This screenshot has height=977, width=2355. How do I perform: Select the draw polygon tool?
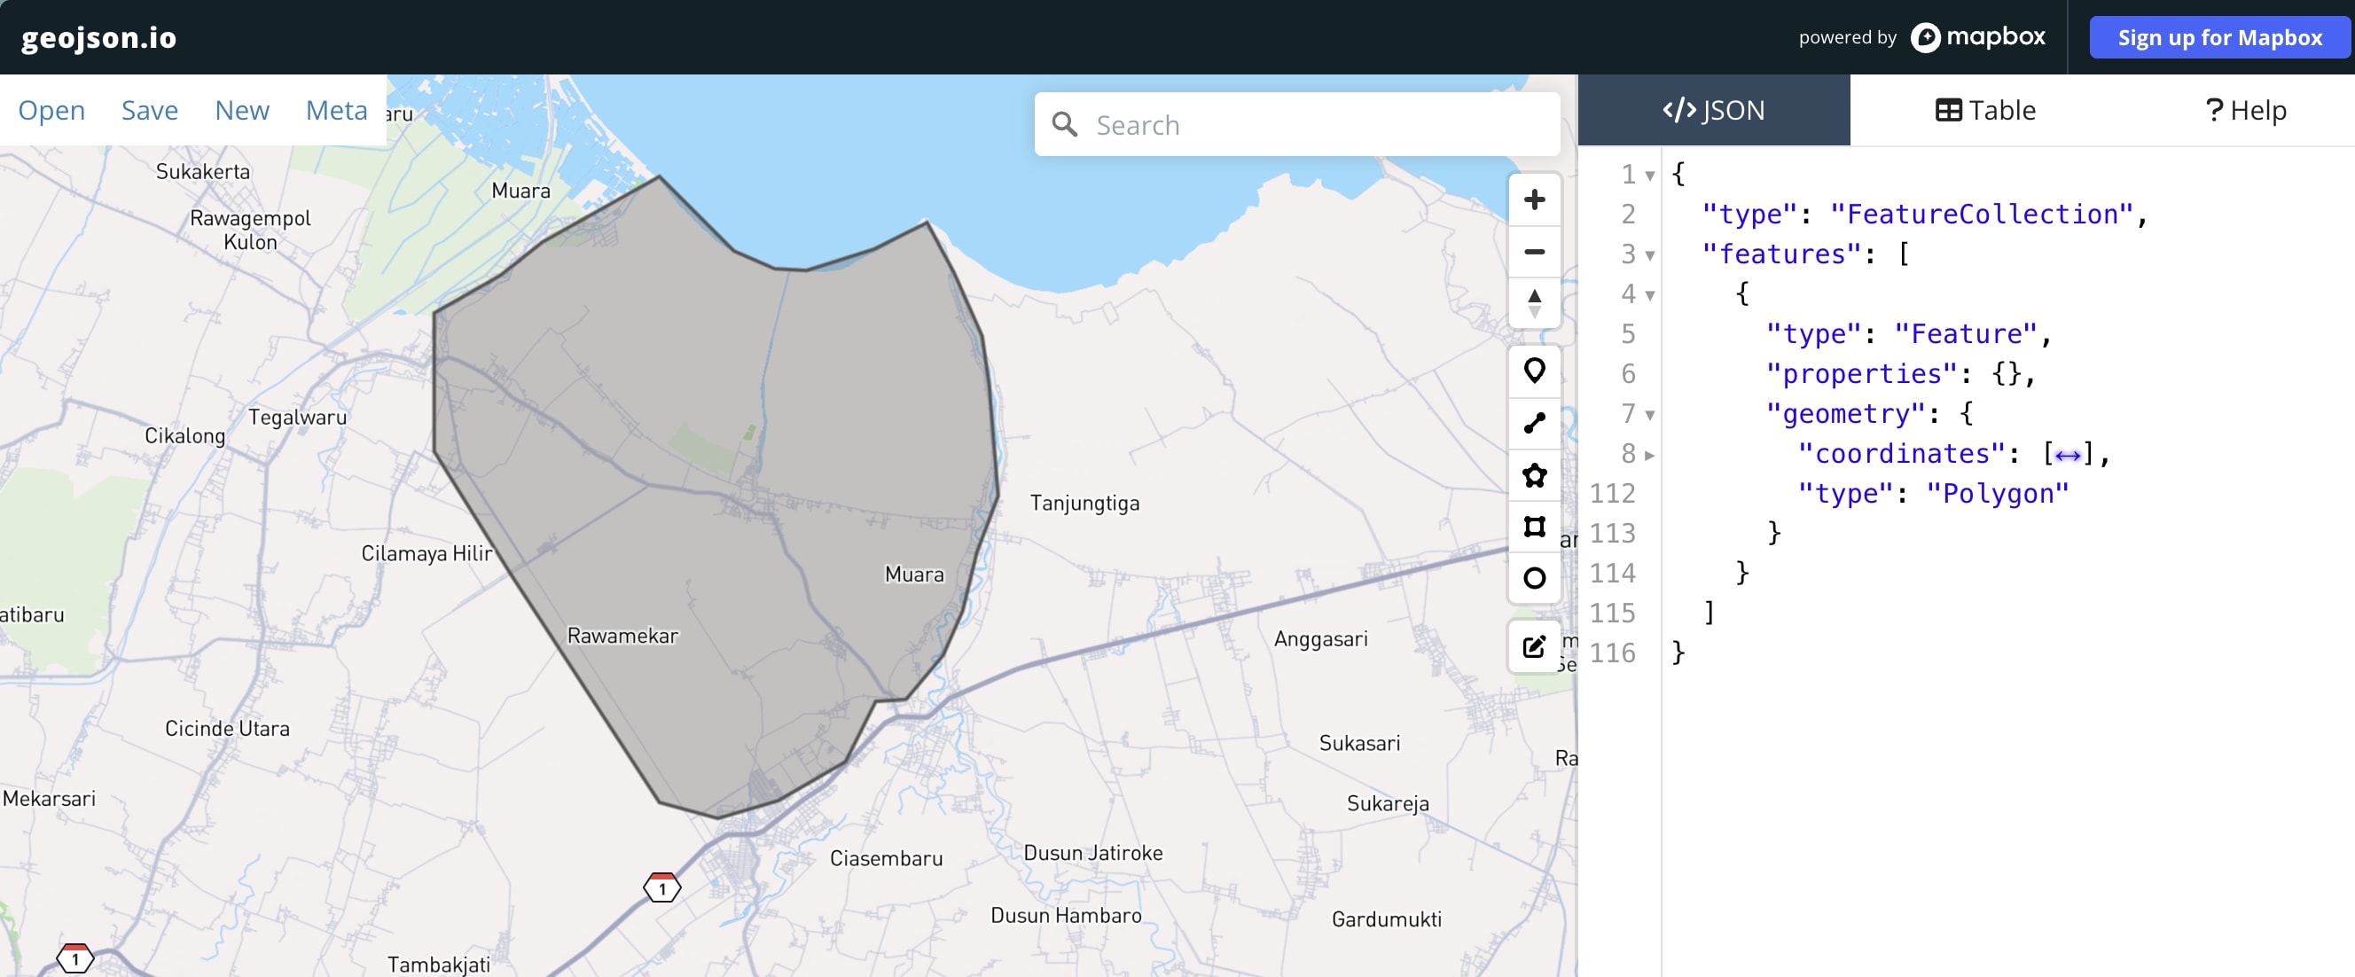coord(1534,475)
